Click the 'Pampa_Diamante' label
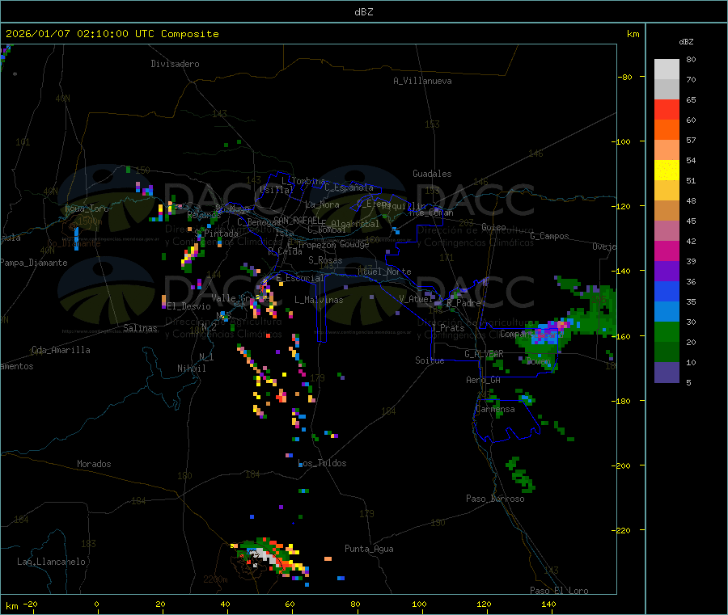This screenshot has height=615, width=728. coord(33,263)
